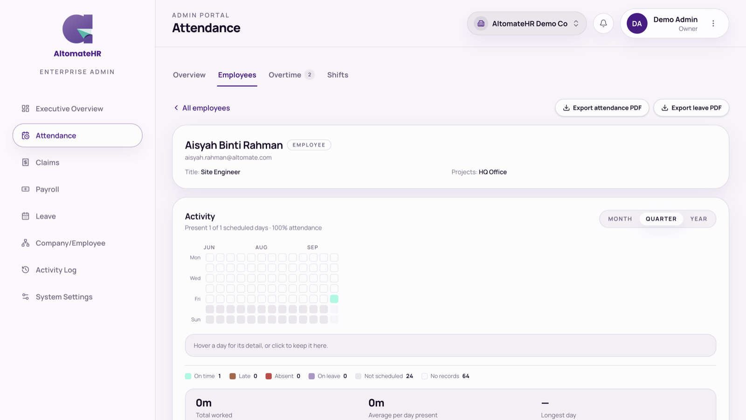This screenshot has width=746, height=420.
Task: Click the Overtime count badge 2
Action: point(310,75)
